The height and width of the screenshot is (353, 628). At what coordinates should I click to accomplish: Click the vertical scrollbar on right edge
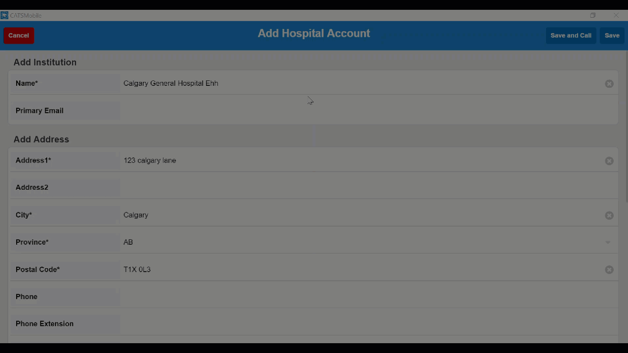(627, 127)
